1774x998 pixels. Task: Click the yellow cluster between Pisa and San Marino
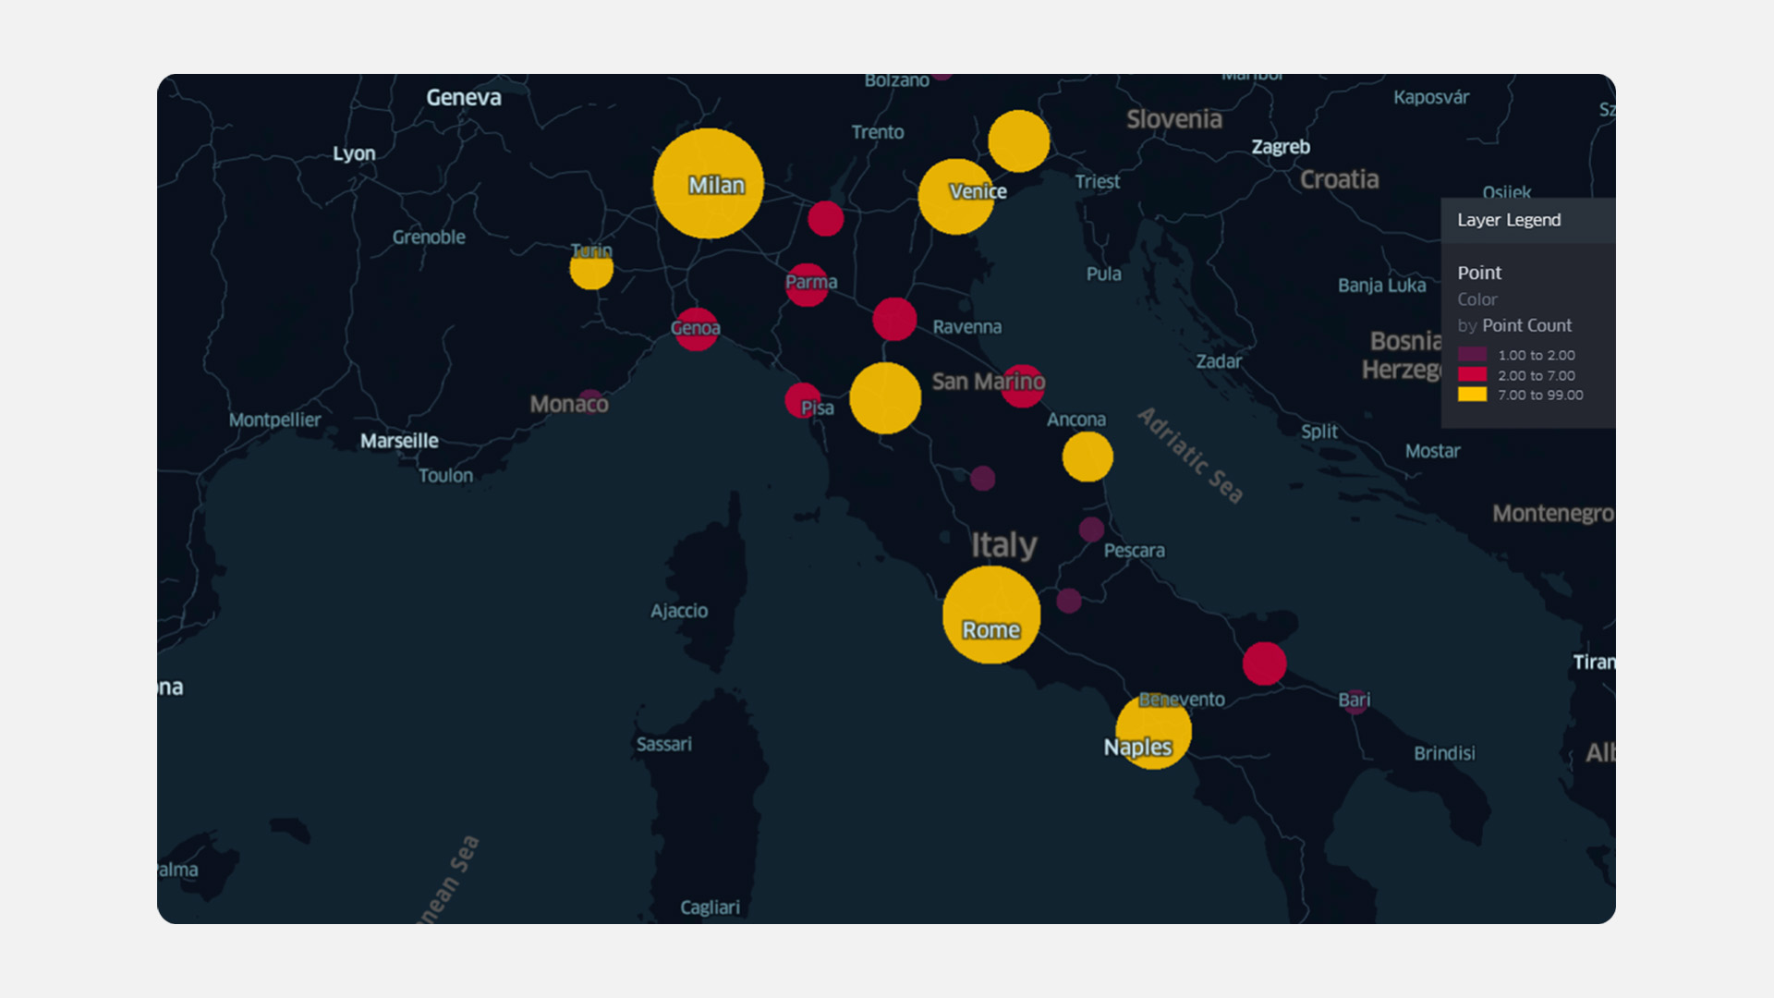pos(886,397)
